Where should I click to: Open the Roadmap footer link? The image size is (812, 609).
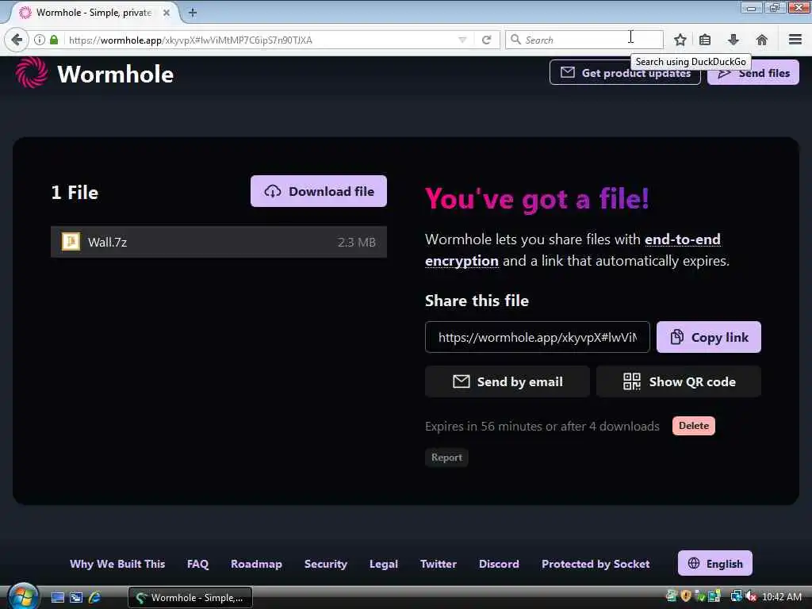click(256, 564)
